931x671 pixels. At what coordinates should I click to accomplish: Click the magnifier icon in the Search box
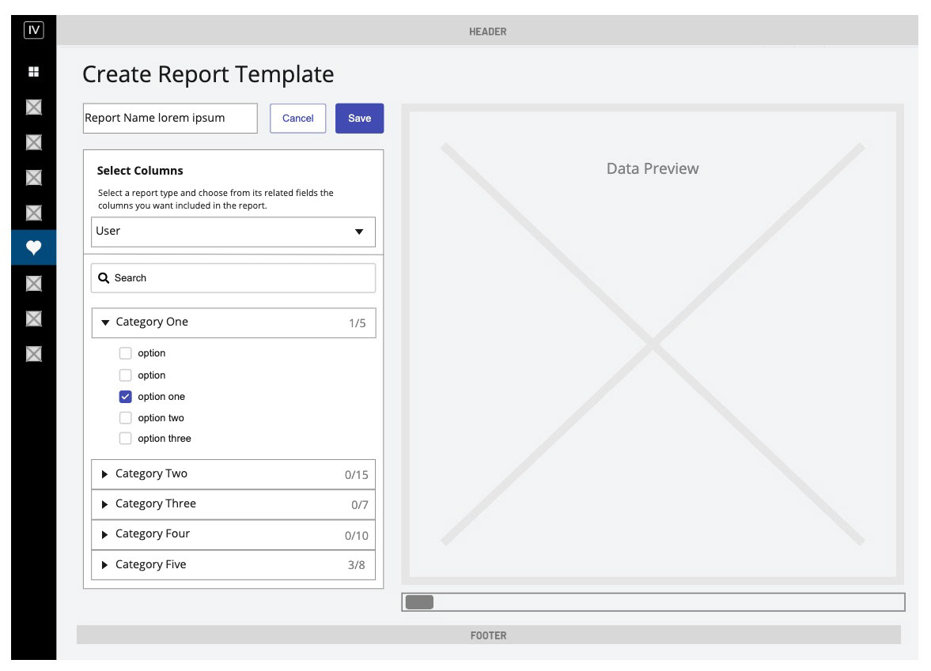tap(104, 277)
